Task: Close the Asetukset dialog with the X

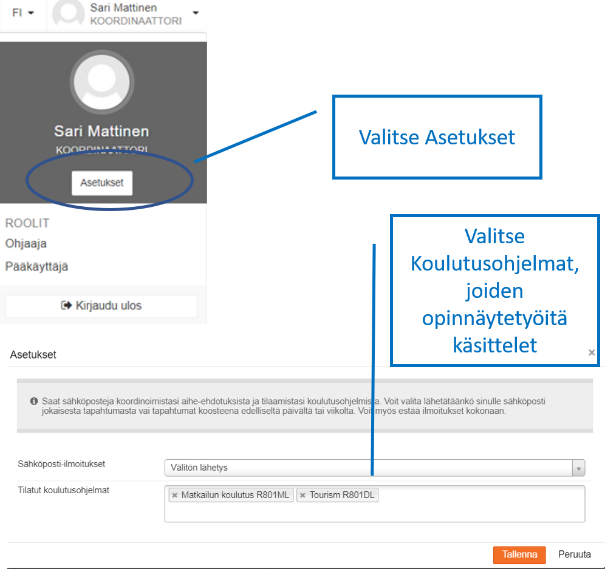Action: coord(592,352)
